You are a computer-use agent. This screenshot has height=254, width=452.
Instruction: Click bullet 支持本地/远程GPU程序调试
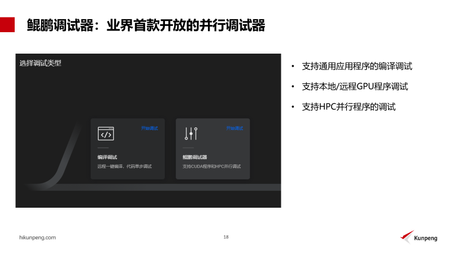(x=355, y=86)
